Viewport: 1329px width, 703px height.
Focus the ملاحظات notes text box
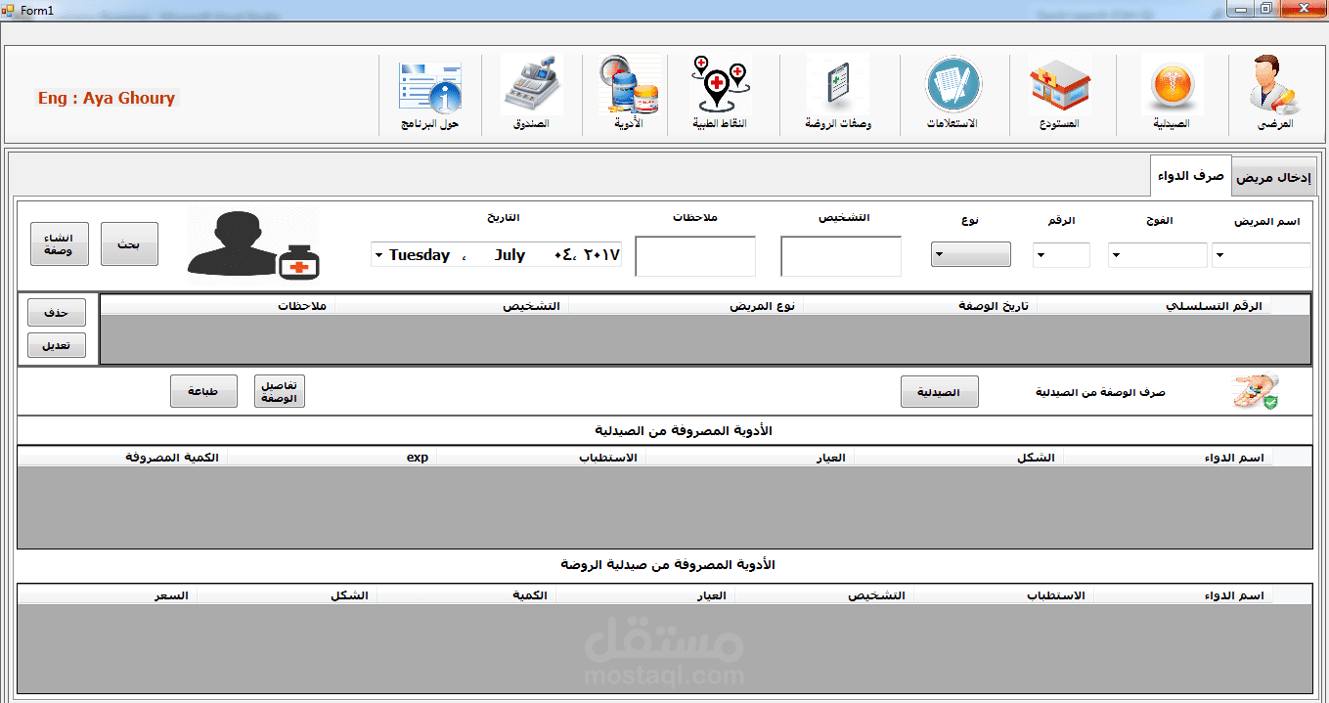click(x=695, y=256)
